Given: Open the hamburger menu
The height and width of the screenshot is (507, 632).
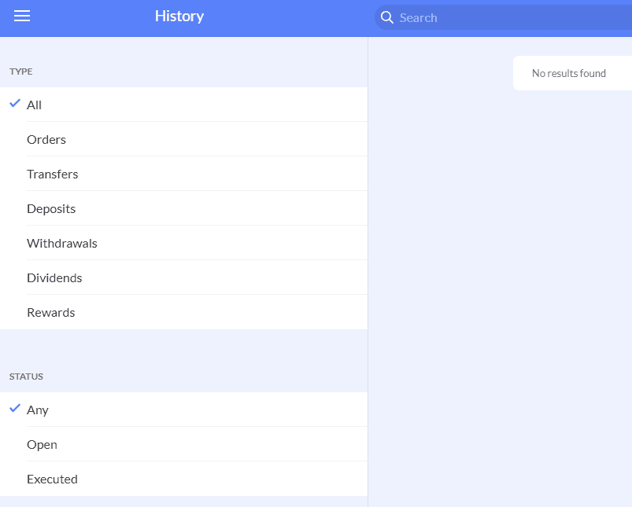Looking at the screenshot, I should tap(22, 16).
